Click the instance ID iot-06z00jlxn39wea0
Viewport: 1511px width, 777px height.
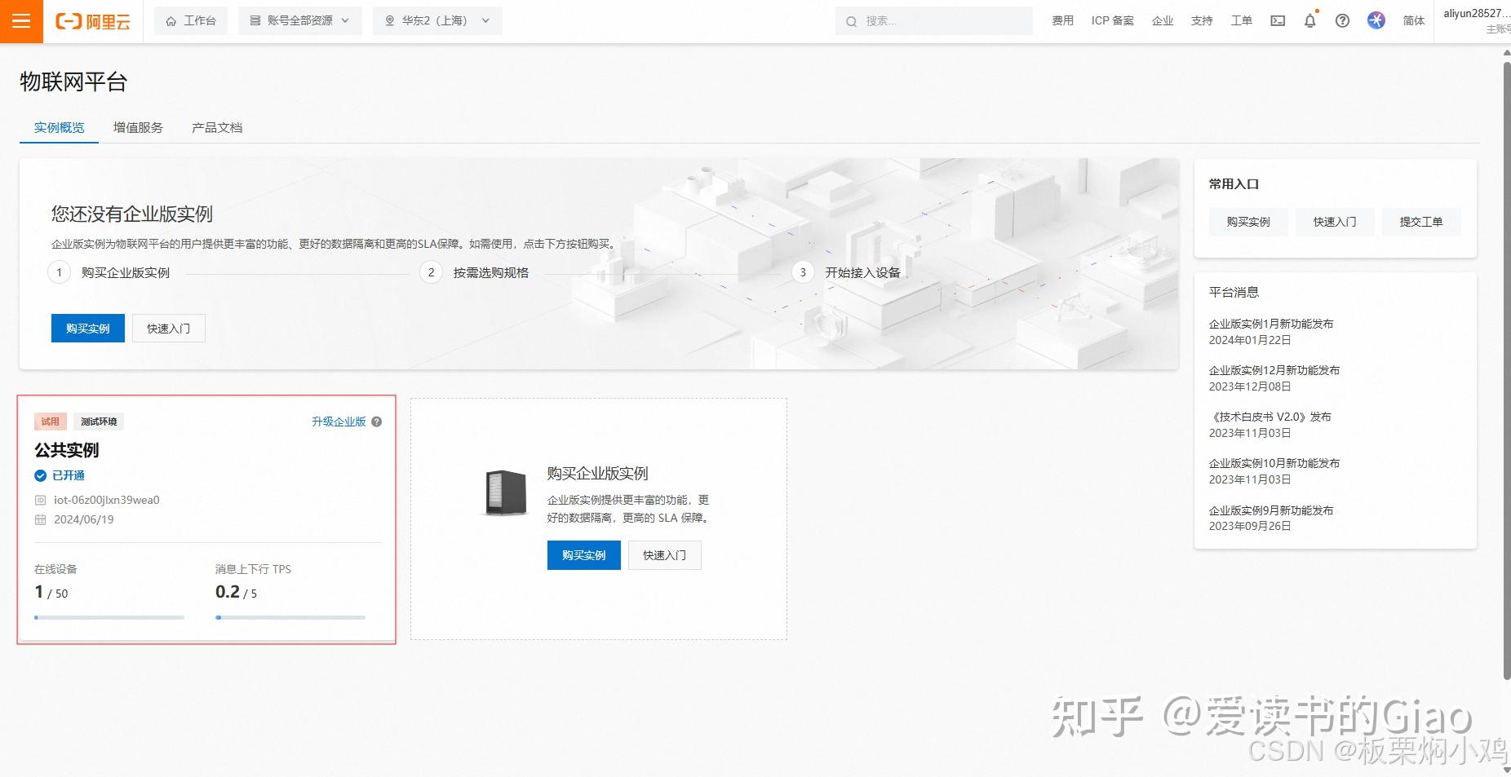coord(107,500)
